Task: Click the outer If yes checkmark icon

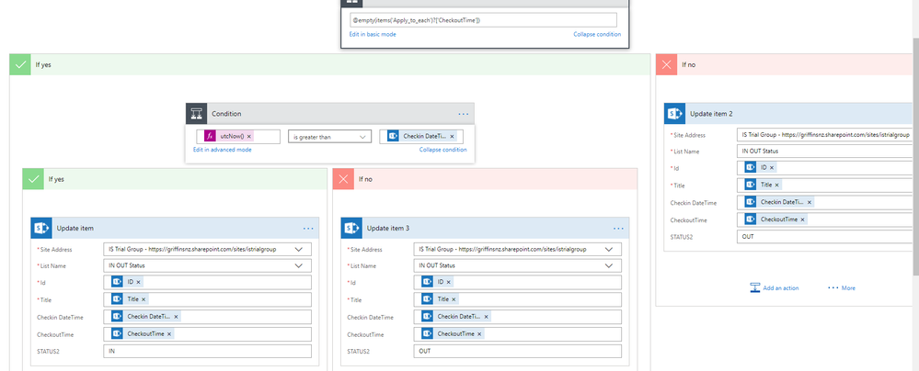Action: 20,65
